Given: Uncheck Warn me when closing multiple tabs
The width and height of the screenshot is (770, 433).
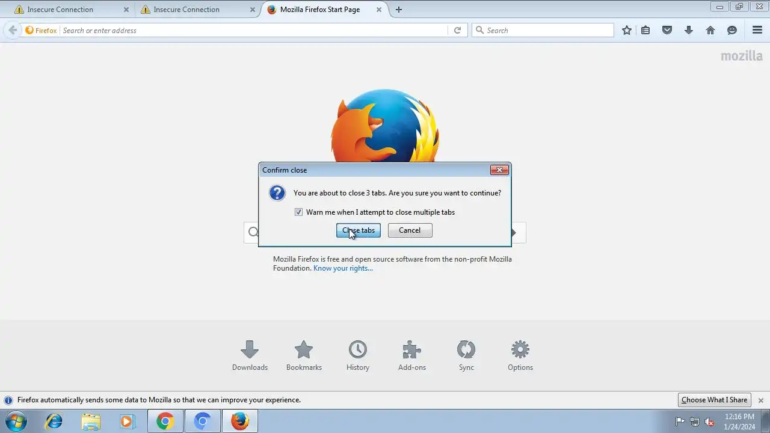Looking at the screenshot, I should coord(298,212).
